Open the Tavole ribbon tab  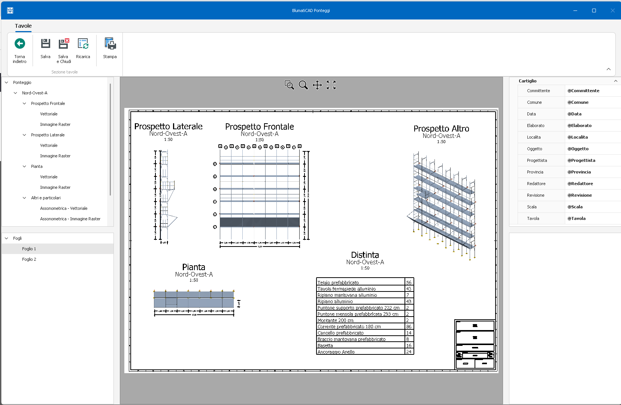pos(23,26)
